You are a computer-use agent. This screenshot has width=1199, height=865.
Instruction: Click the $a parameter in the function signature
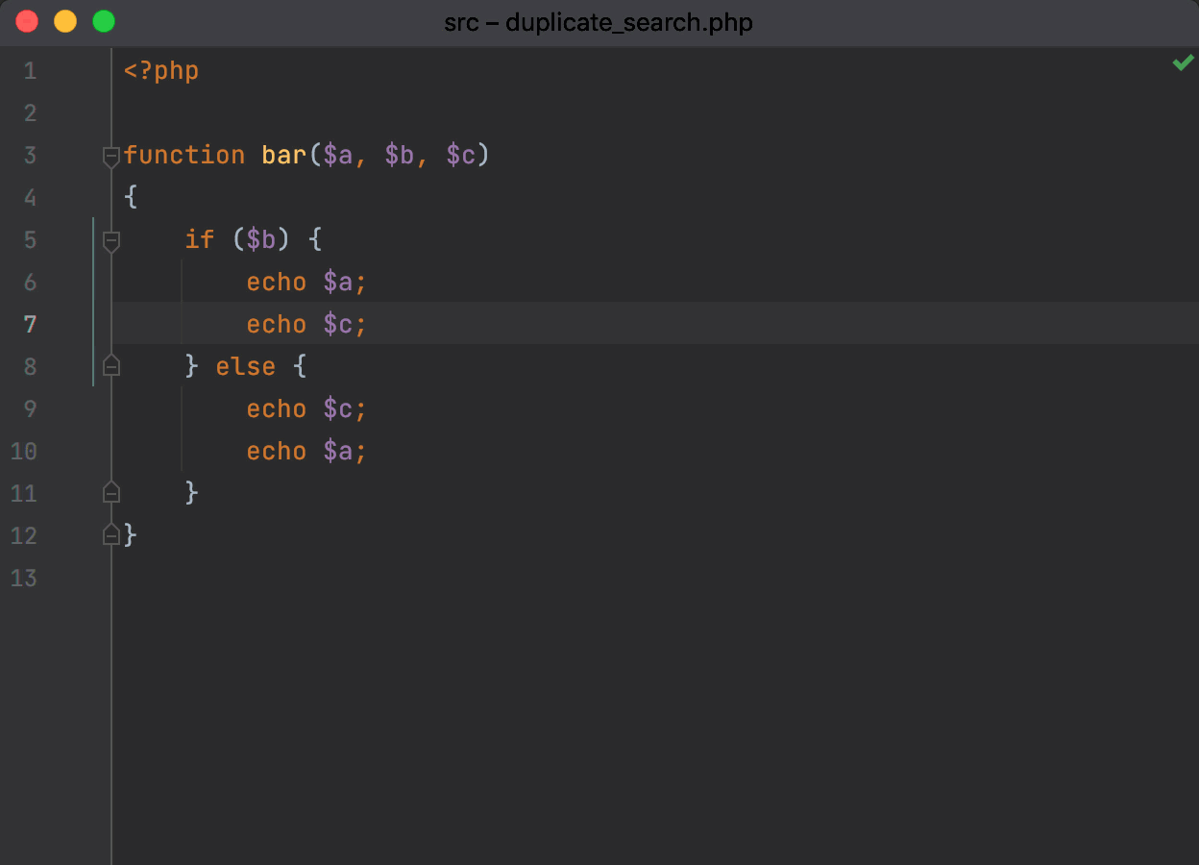pyautogui.click(x=338, y=156)
